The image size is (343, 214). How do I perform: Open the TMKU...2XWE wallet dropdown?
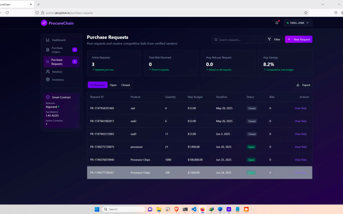pos(298,23)
